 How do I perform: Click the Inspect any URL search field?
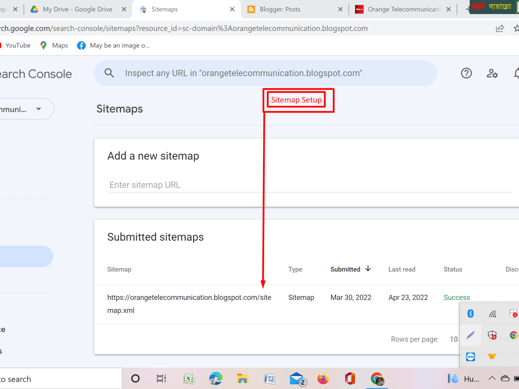pos(265,73)
